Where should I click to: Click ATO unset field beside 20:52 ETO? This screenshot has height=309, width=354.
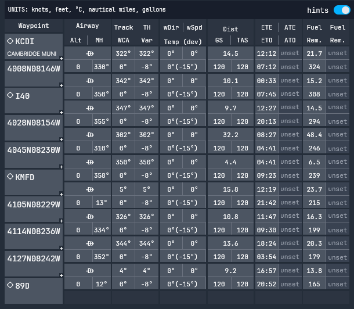coord(290,284)
